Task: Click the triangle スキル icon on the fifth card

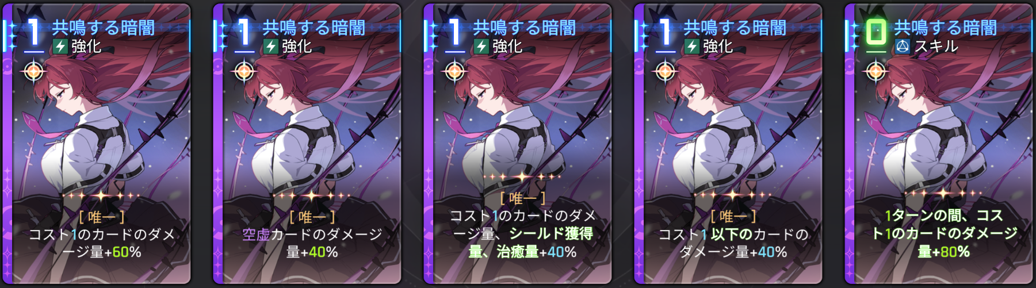Action: click(902, 47)
